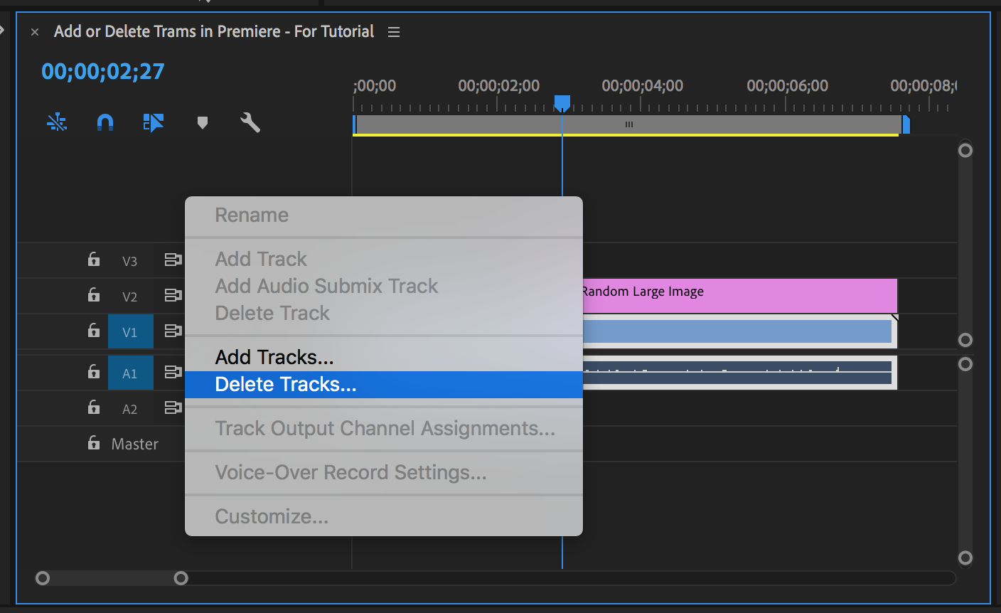
Task: Click horizontal zoom scrollbar left handle
Action: (43, 578)
